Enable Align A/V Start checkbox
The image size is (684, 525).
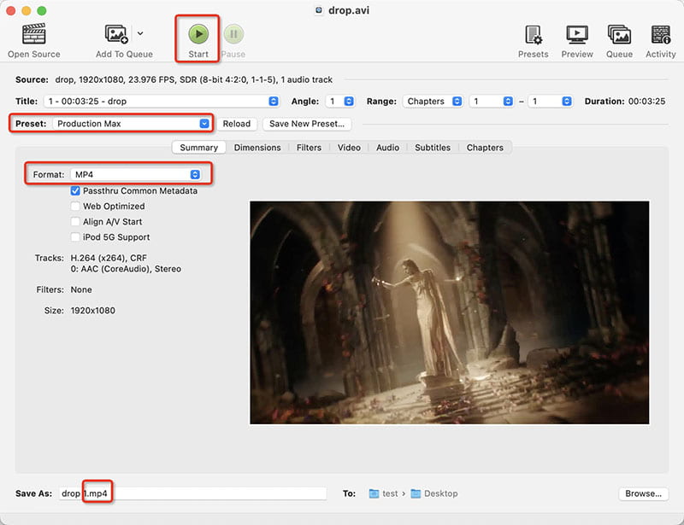click(x=75, y=222)
